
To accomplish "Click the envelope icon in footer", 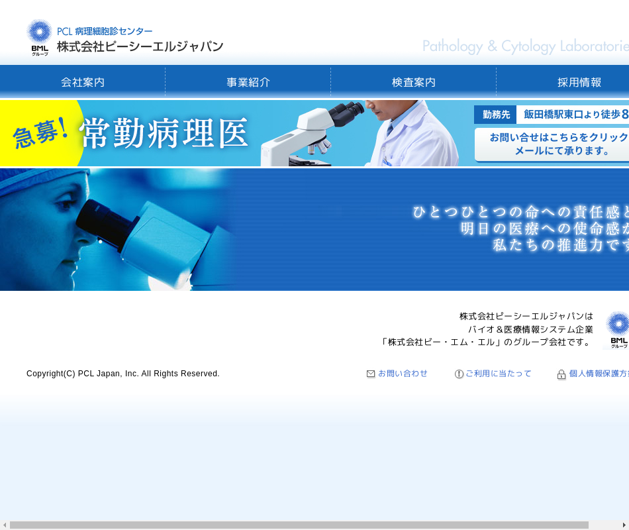I will pos(371,374).
